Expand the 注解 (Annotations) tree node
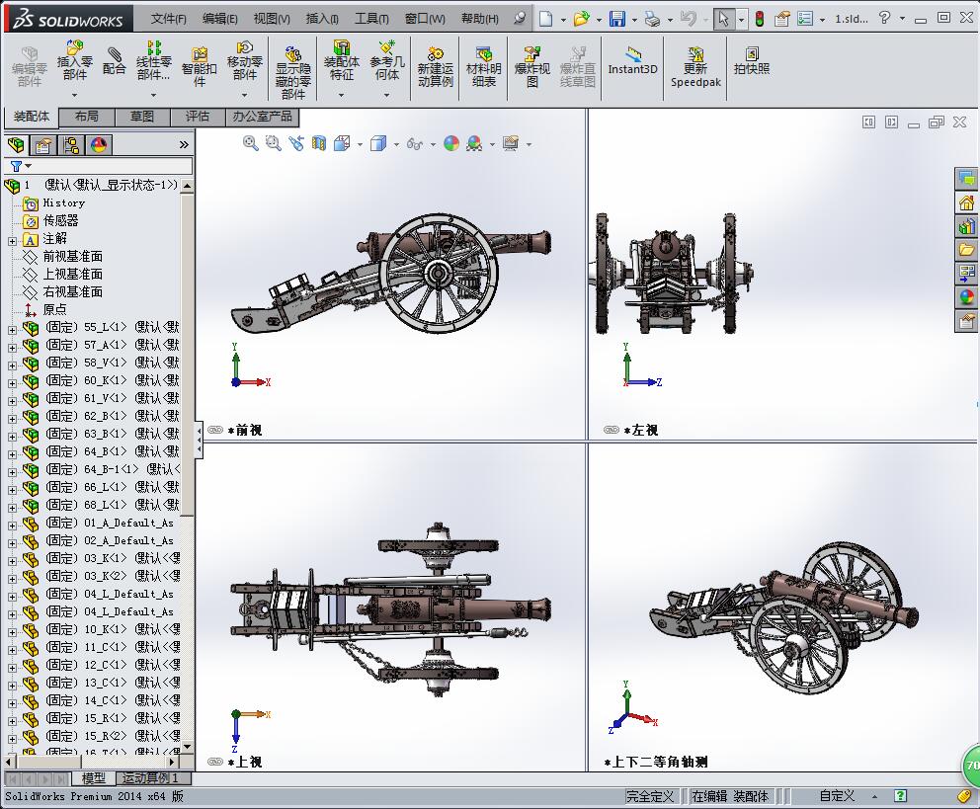This screenshot has width=980, height=809. pyautogui.click(x=12, y=239)
